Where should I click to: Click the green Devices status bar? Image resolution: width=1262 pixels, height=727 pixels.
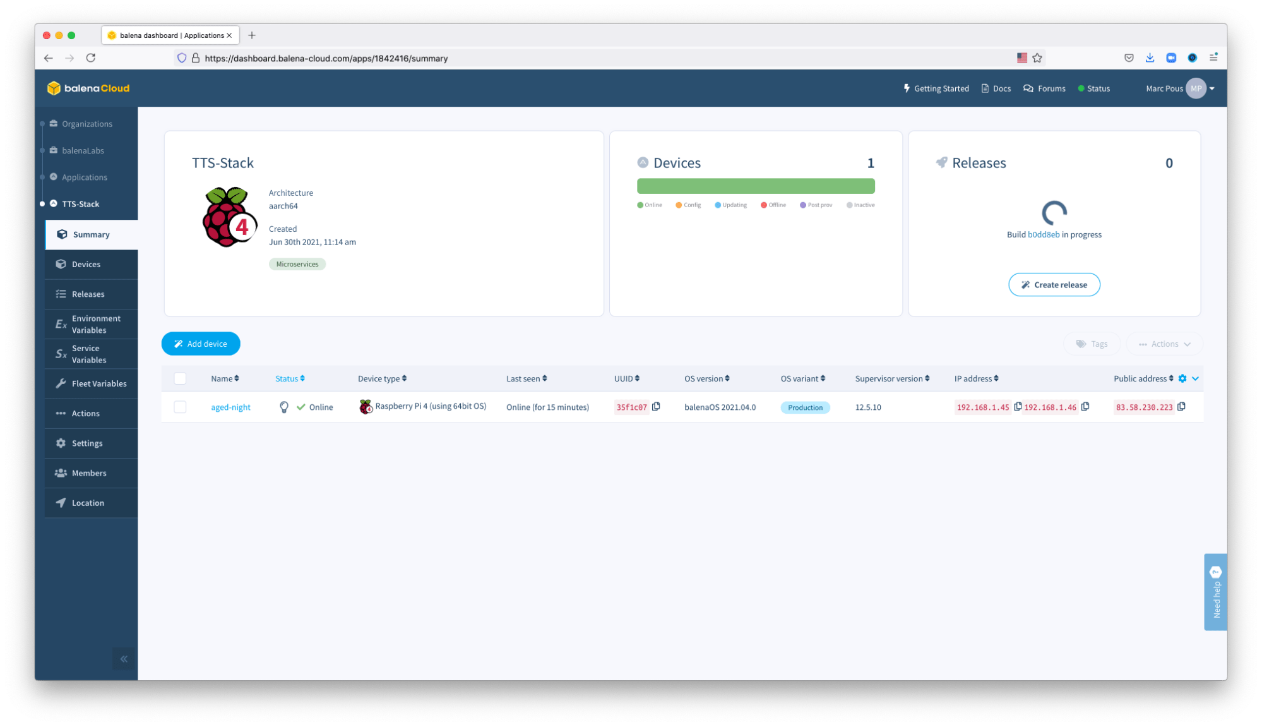pyautogui.click(x=756, y=186)
